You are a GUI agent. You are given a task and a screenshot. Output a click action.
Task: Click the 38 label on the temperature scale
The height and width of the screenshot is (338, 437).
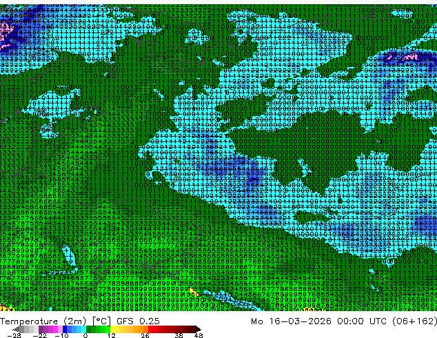pos(179,335)
